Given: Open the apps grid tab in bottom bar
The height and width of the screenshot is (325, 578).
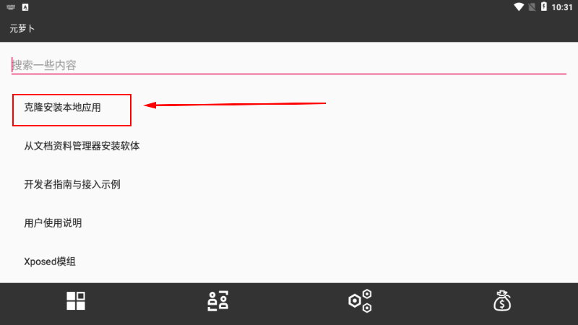Looking at the screenshot, I should [x=76, y=301].
